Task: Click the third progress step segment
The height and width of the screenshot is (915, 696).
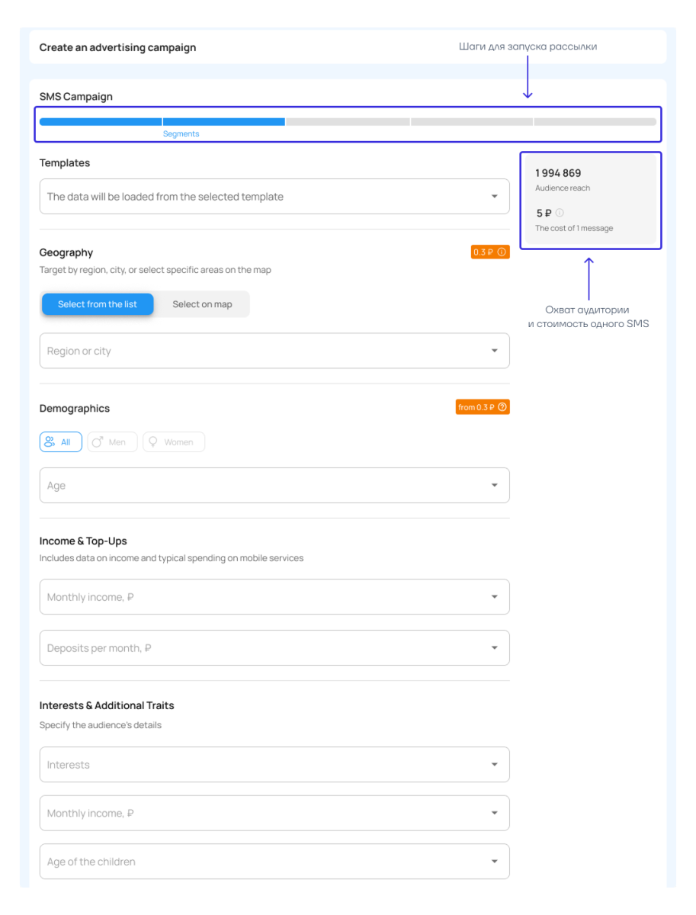Action: coord(348,121)
